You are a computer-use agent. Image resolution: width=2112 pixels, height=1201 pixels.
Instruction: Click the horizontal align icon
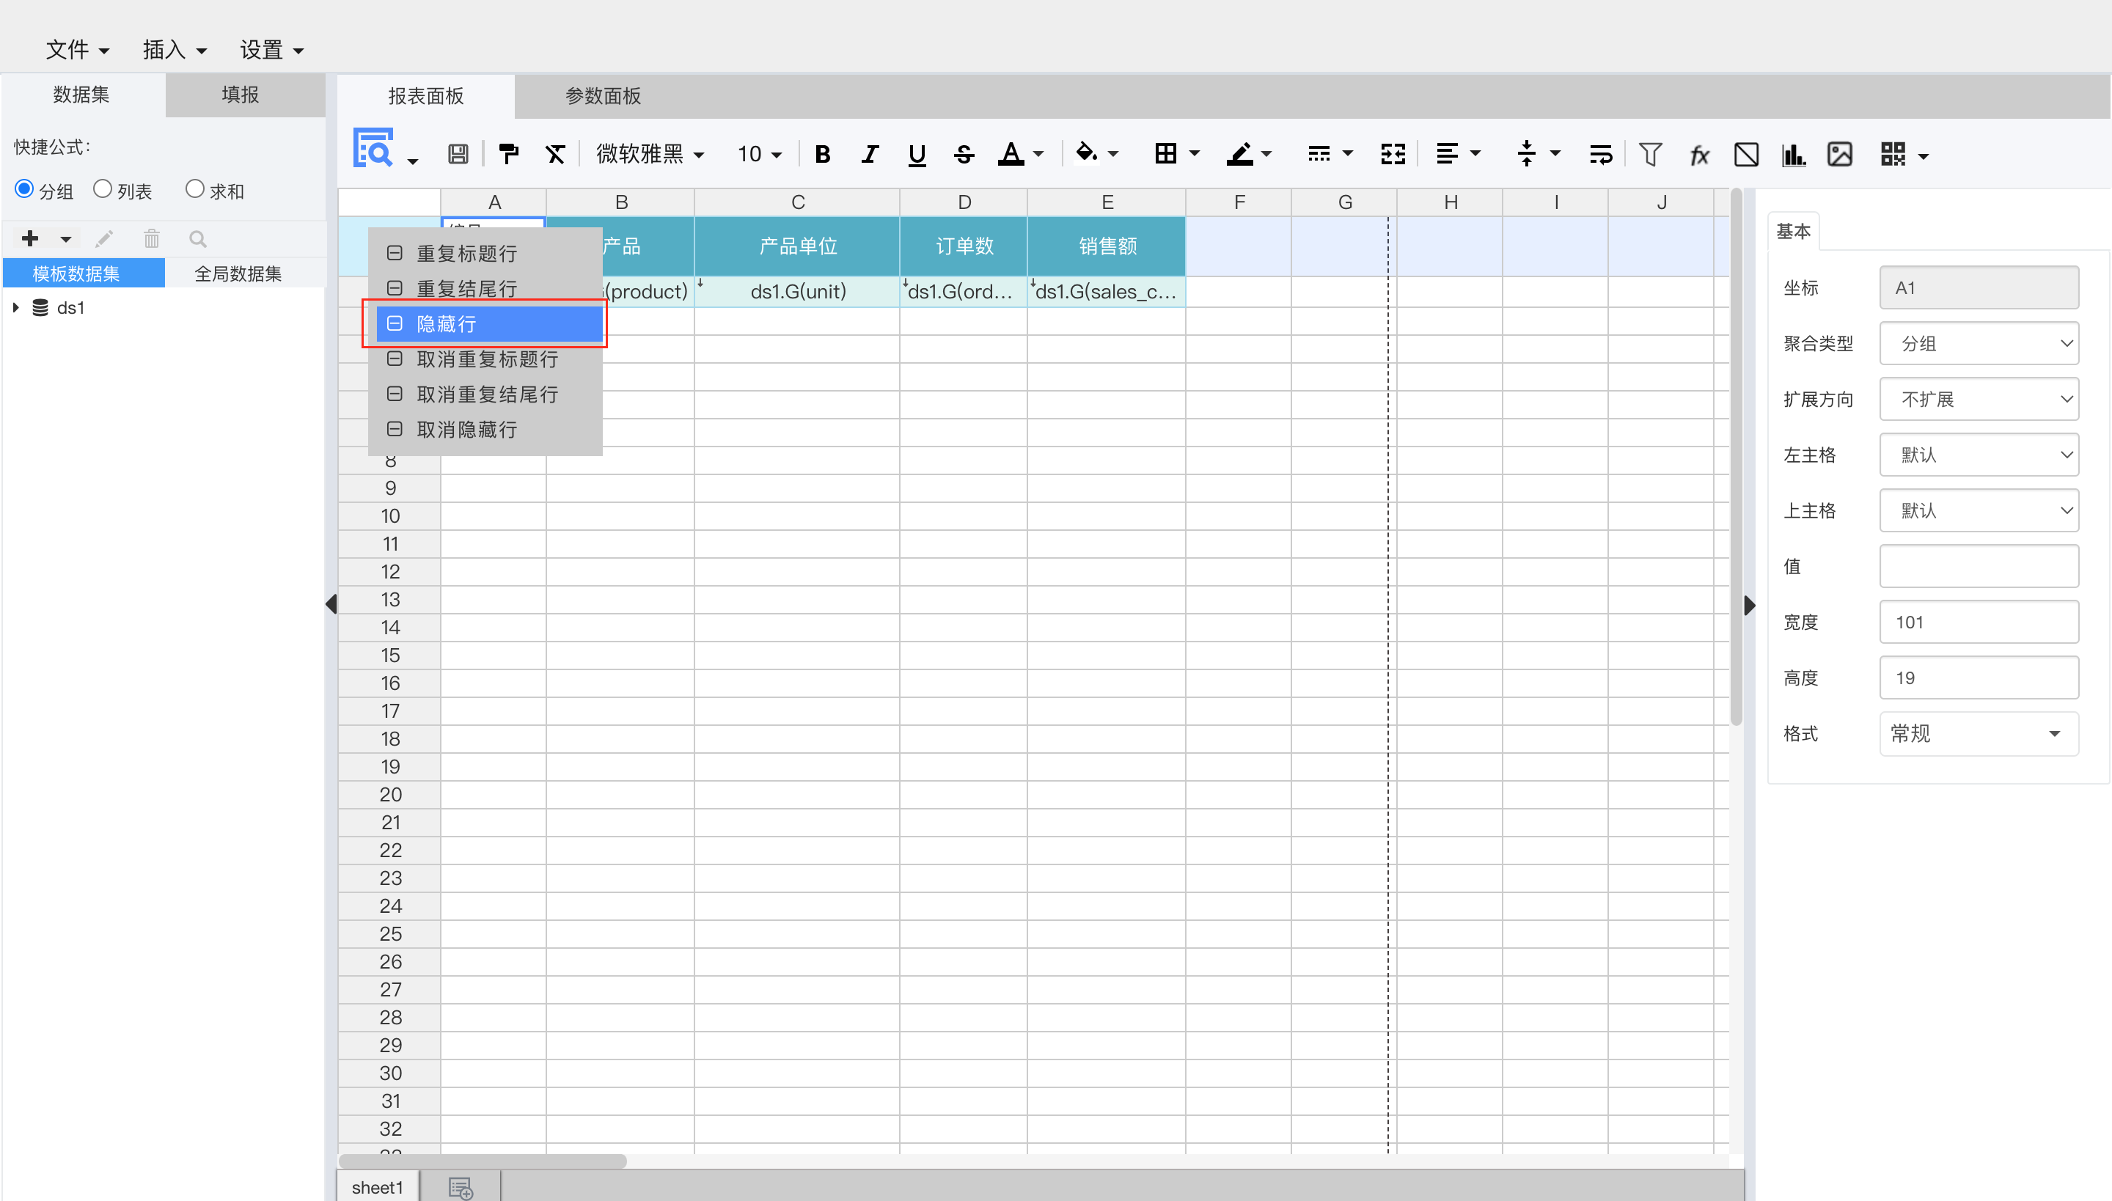point(1447,154)
